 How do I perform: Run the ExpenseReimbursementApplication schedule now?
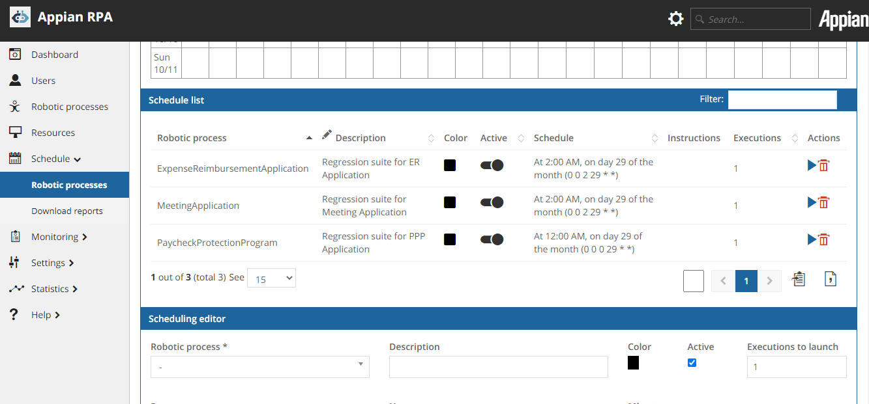tap(812, 166)
